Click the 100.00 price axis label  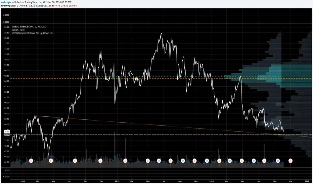[x=6, y=81]
